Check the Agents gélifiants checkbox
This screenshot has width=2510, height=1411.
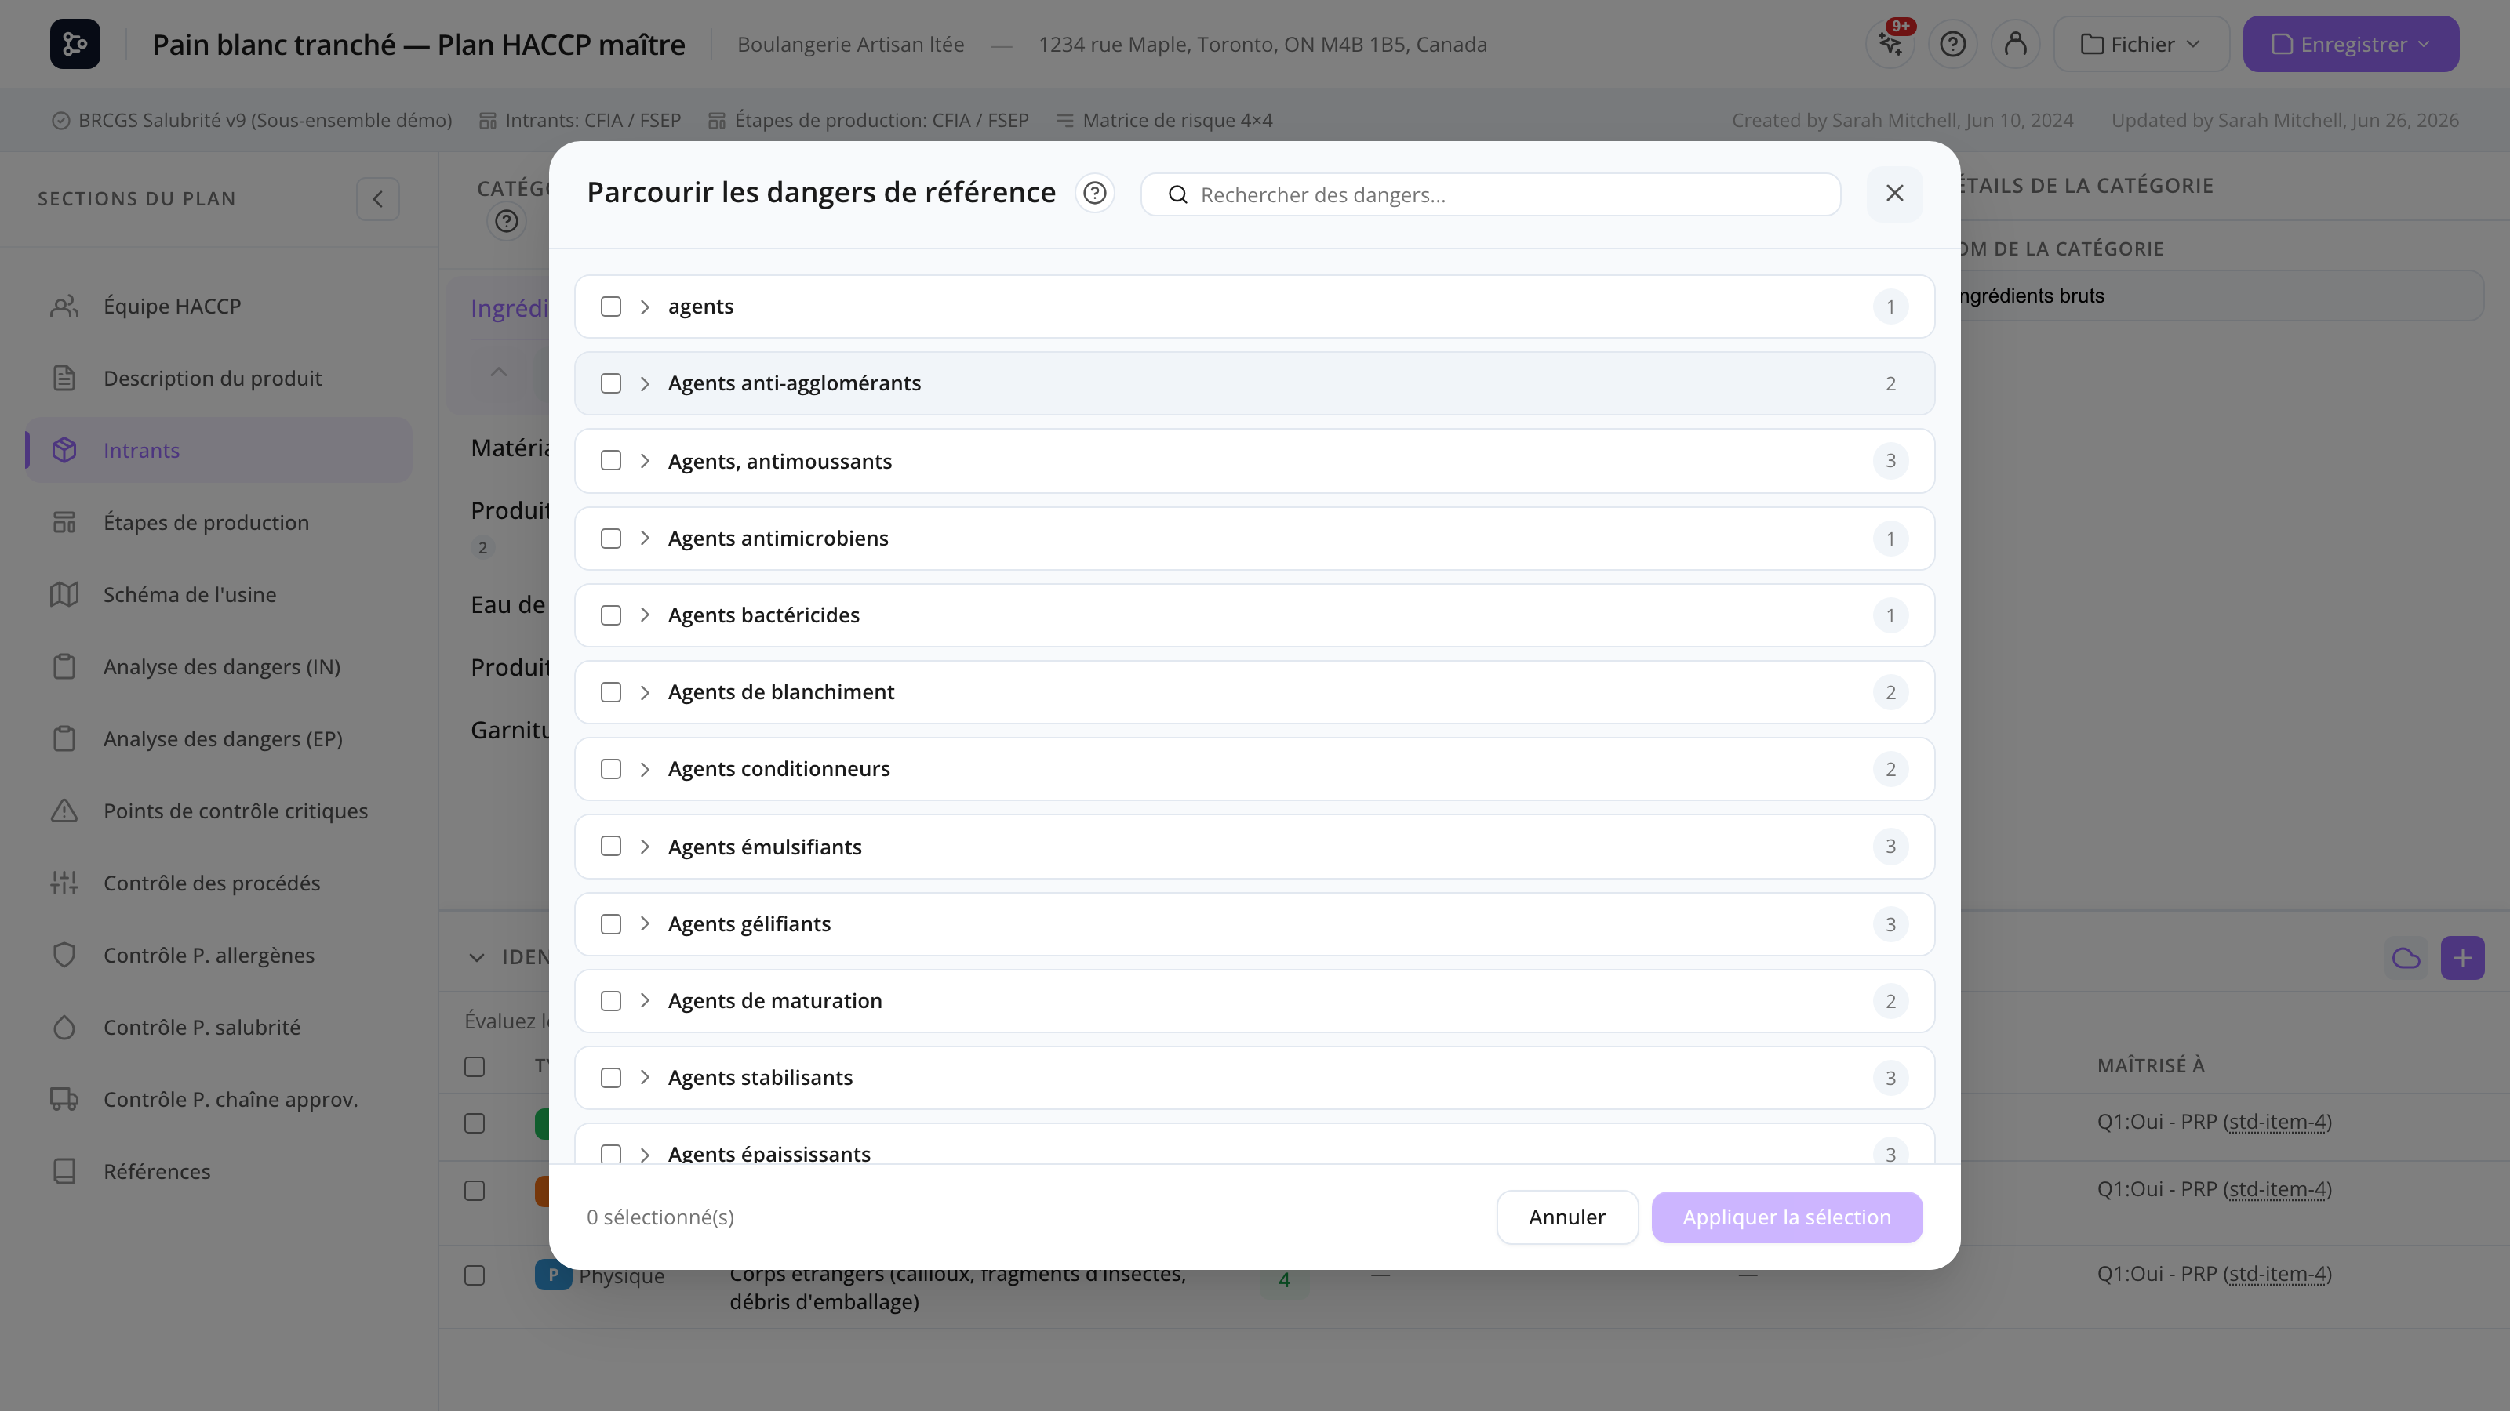click(x=611, y=924)
